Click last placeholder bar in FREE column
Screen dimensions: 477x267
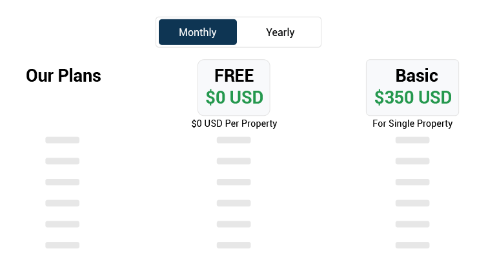(x=234, y=245)
